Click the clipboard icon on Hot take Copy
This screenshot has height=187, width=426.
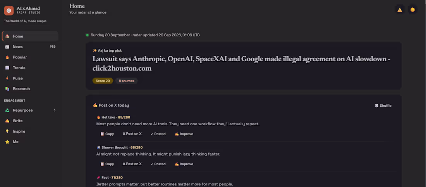tap(102, 134)
